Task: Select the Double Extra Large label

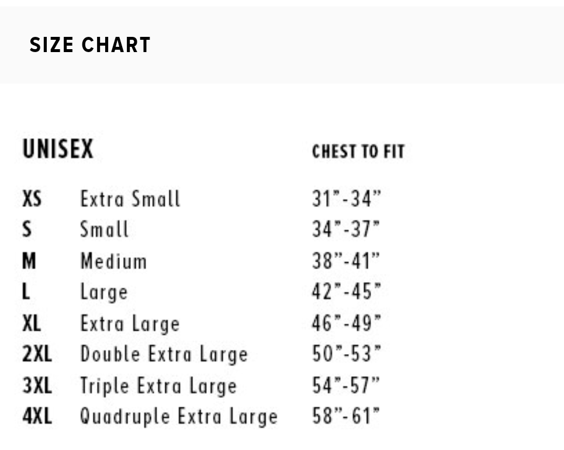Action: click(164, 354)
